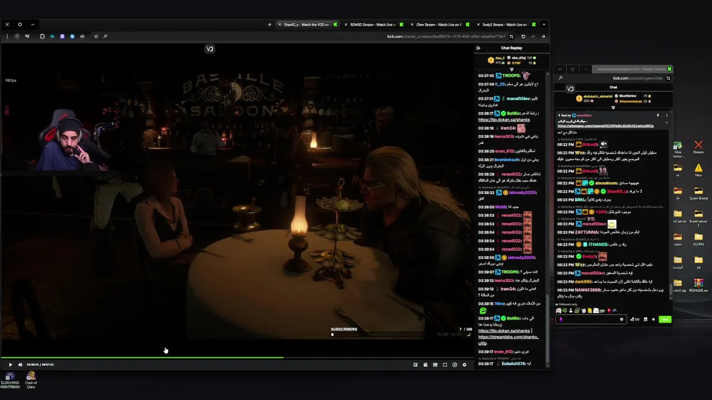Open Clash of Clans desktop shortcut

click(31, 381)
